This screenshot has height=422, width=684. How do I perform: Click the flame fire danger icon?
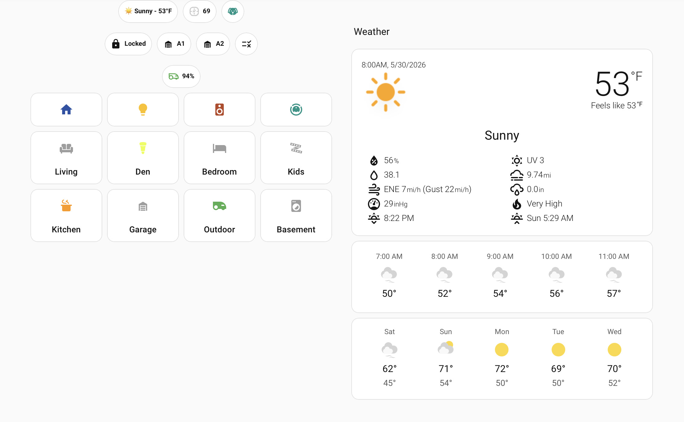[x=517, y=204]
